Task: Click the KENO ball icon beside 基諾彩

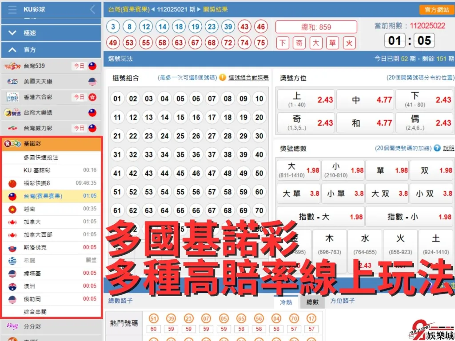Action: point(13,144)
